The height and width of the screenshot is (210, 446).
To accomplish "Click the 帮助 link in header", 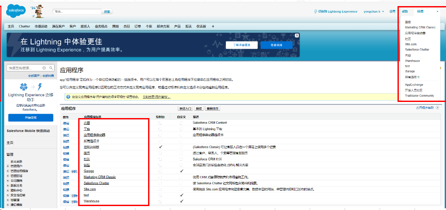I will [x=405, y=12].
